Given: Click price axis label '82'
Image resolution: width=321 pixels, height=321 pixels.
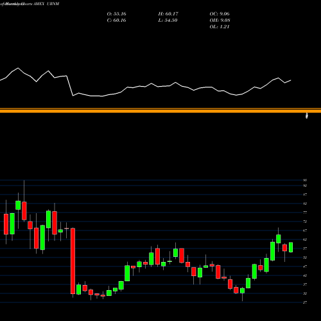Looking at the screenshot, I should [x=305, y=204].
